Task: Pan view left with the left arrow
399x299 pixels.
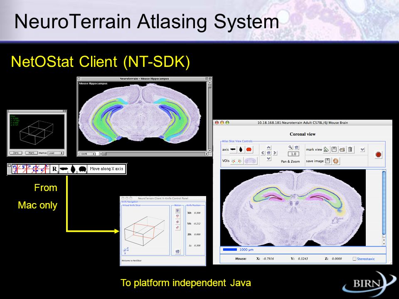Action: coord(263,153)
